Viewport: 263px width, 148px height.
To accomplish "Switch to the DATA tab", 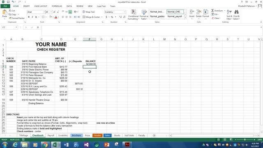I will tap(69, 6).
